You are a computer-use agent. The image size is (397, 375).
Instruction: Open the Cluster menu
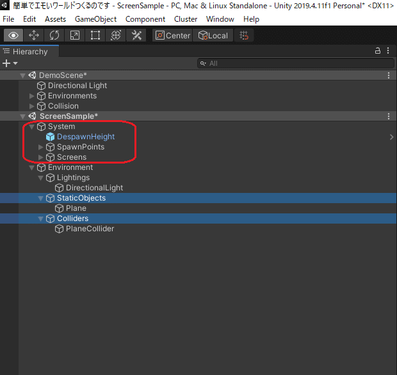point(186,19)
